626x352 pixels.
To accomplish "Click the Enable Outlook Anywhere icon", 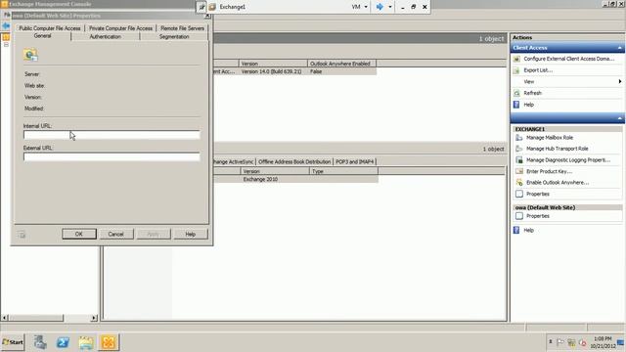I will (519, 183).
